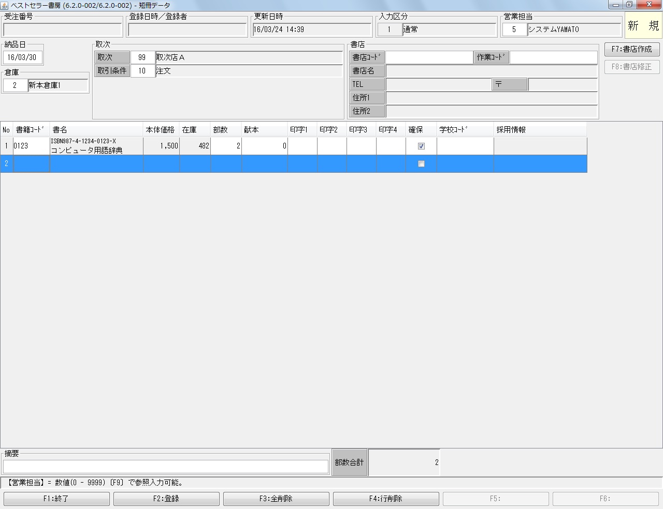Click the 摘要 remarks text field
The width and height of the screenshot is (663, 509).
[x=166, y=466]
